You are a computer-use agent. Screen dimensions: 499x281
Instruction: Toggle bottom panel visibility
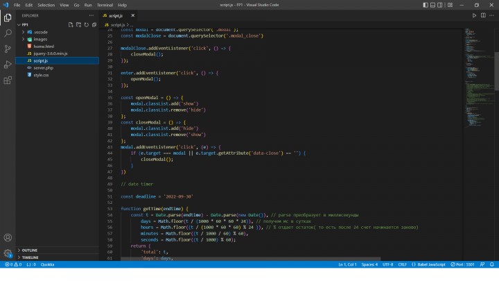tap(432, 5)
